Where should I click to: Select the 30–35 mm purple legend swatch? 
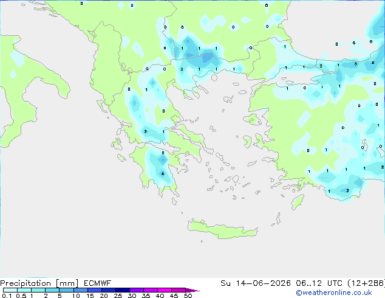136,290
